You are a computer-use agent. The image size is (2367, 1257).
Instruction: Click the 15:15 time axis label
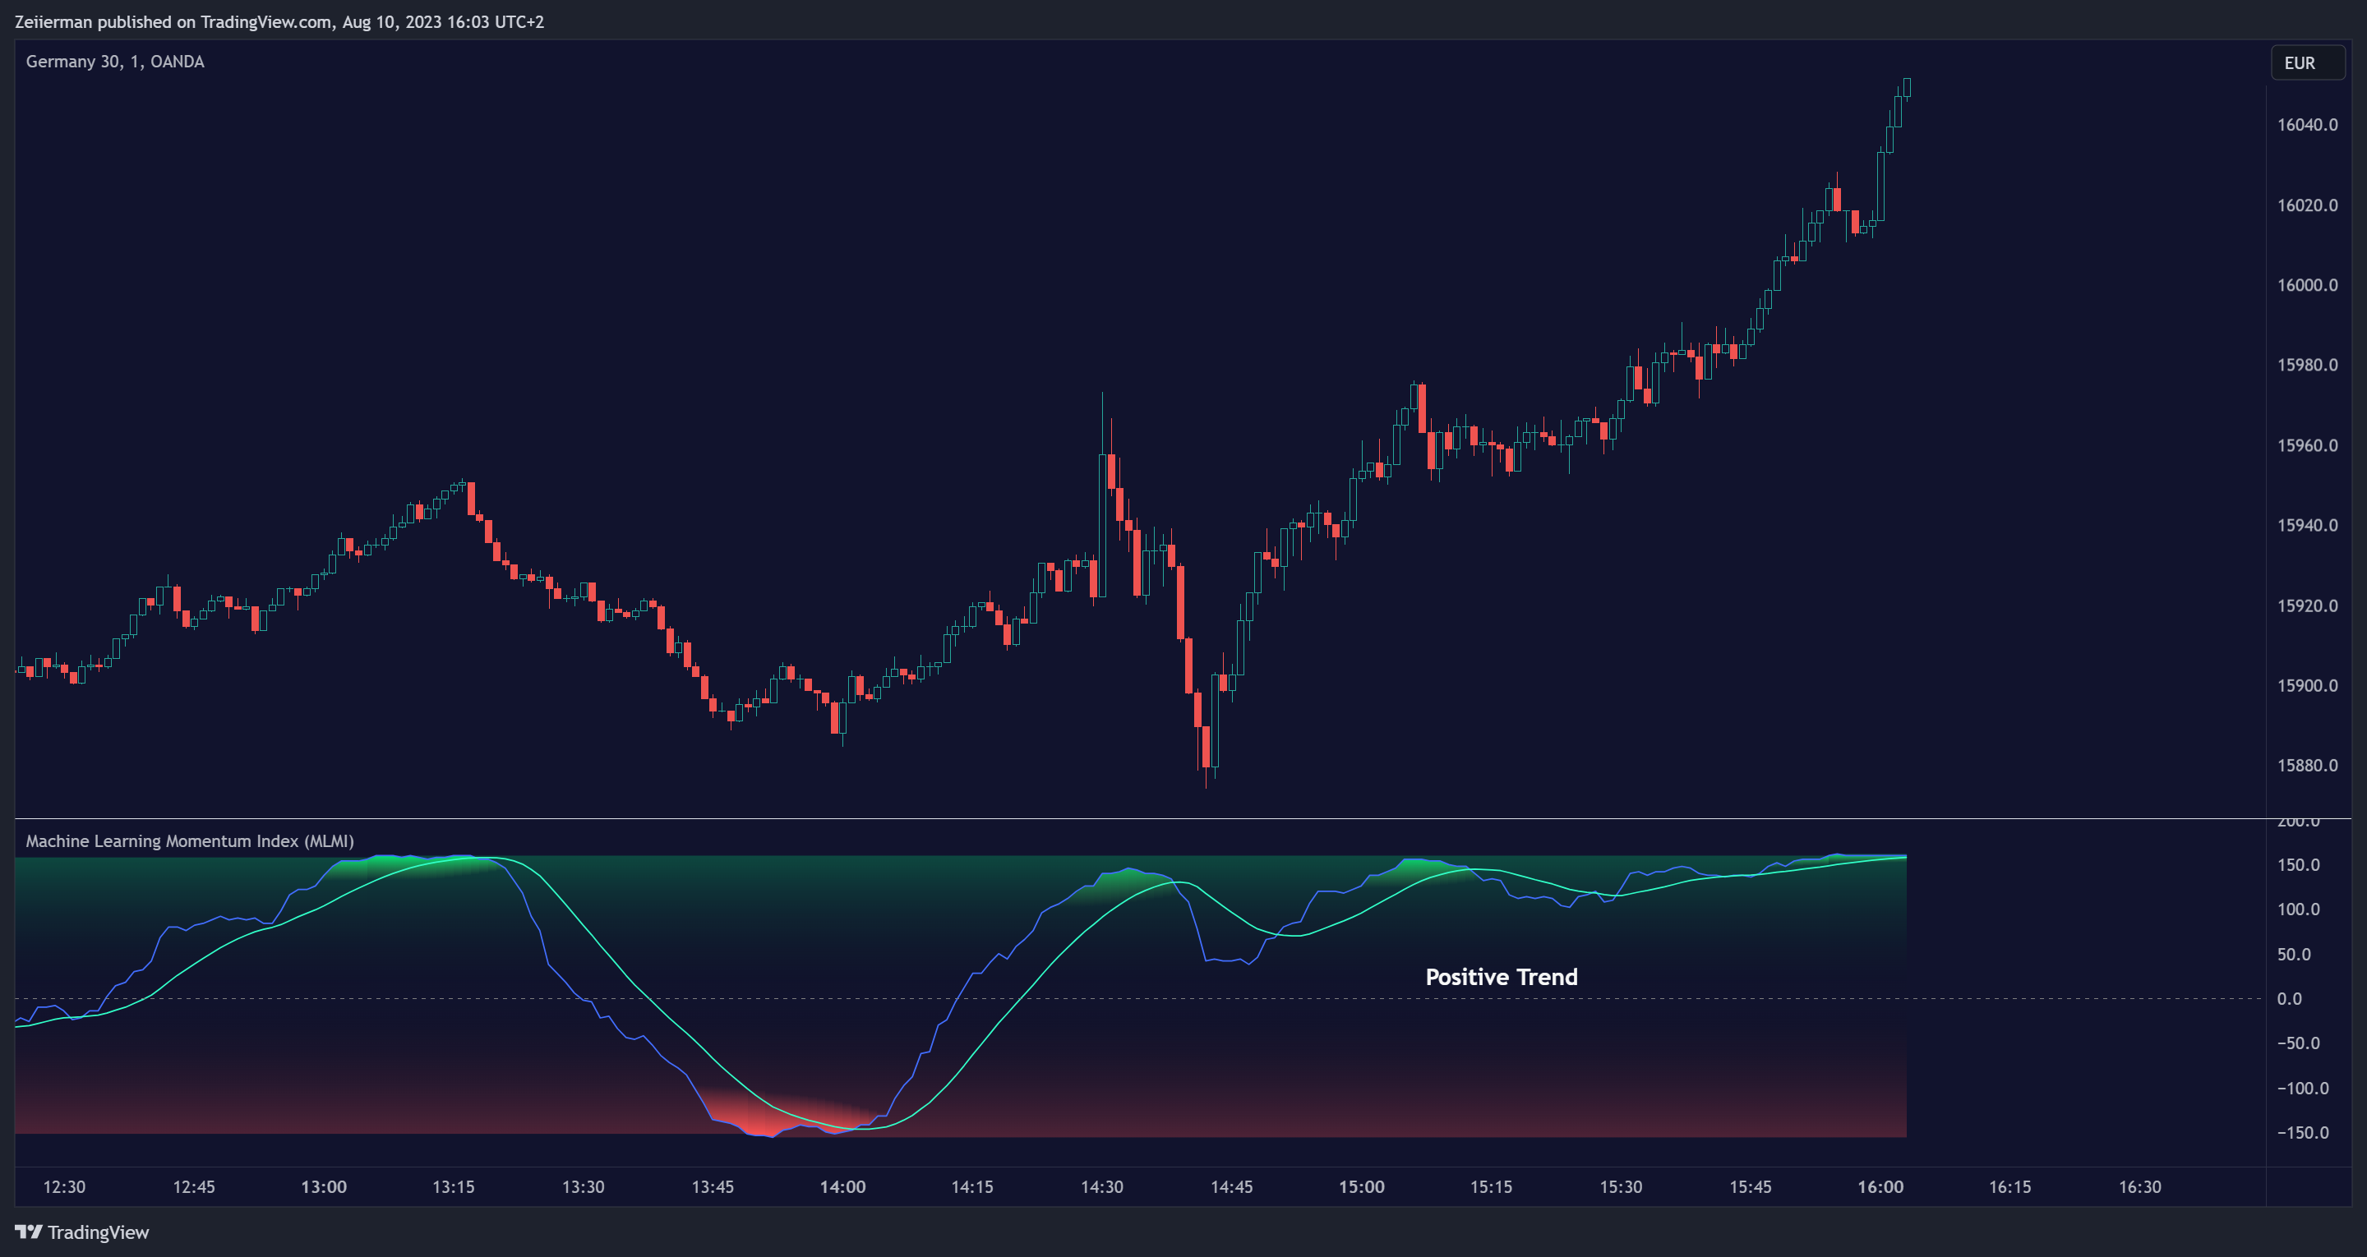tap(1492, 1187)
